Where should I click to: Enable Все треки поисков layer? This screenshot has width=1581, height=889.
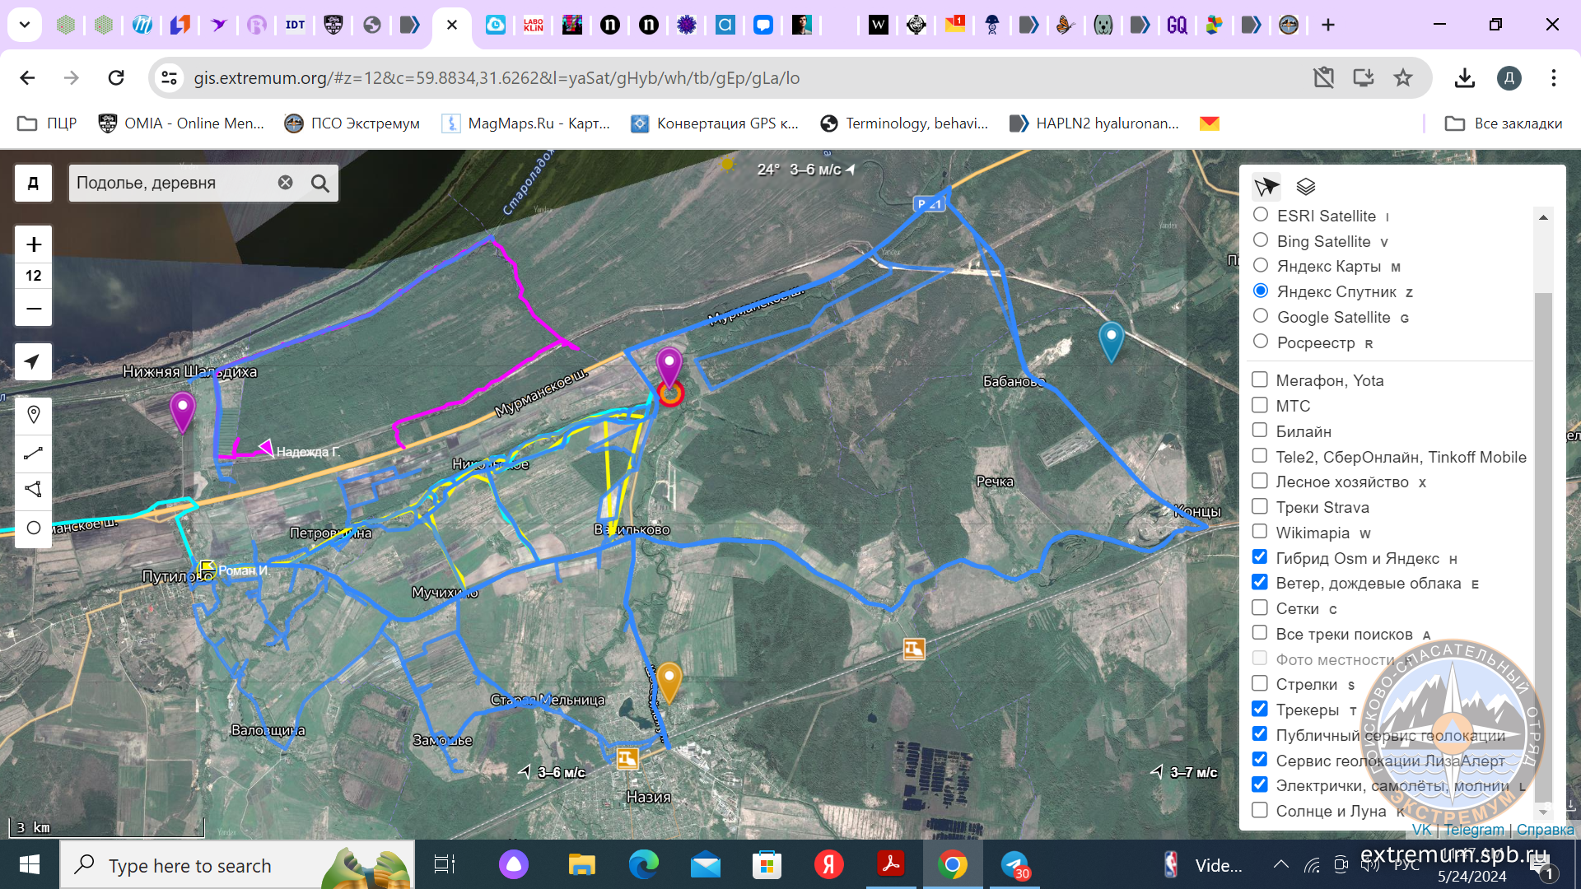(x=1259, y=633)
